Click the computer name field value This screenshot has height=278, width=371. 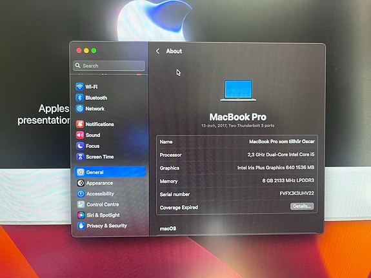click(x=281, y=141)
